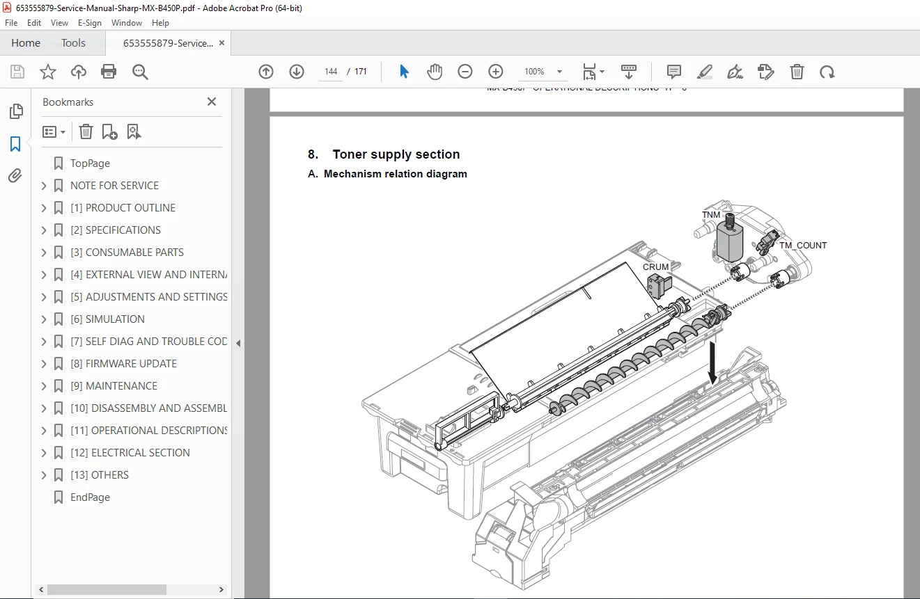Open the Help menu
920x599 pixels.
[x=161, y=23]
